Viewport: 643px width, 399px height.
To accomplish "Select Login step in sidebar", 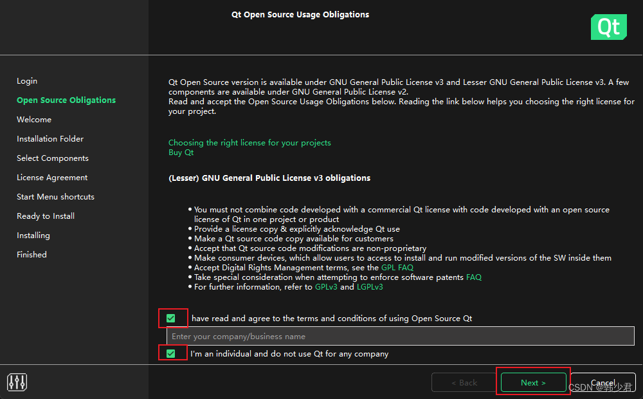I will pyautogui.click(x=27, y=81).
